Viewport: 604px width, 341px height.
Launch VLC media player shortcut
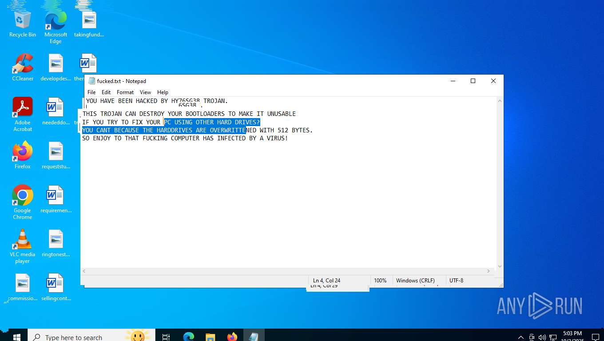point(22,246)
